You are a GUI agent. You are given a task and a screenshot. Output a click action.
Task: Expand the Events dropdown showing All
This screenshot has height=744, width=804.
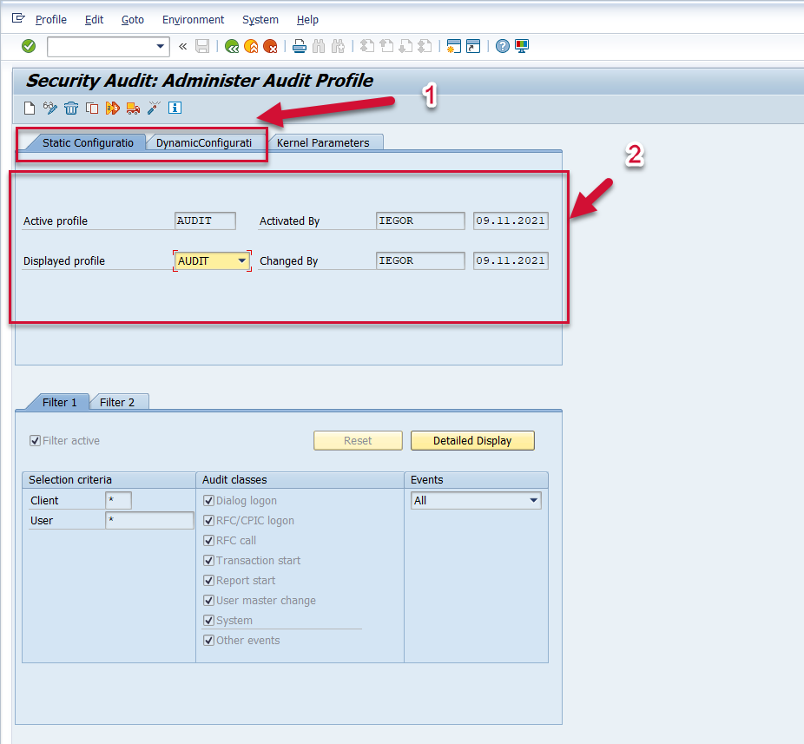533,501
